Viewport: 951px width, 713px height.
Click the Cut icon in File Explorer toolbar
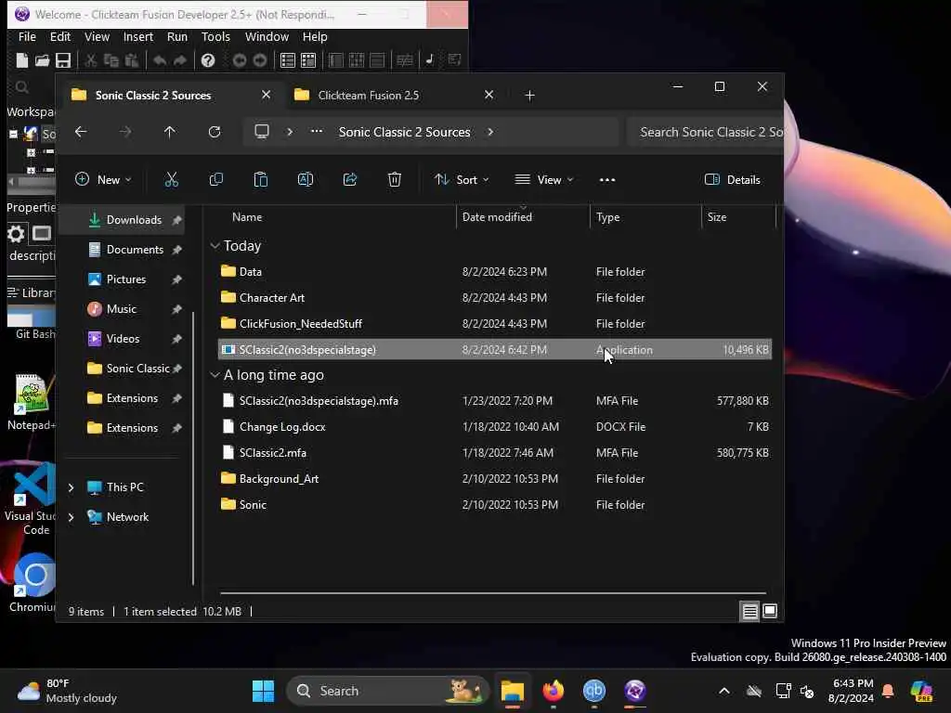(x=172, y=179)
